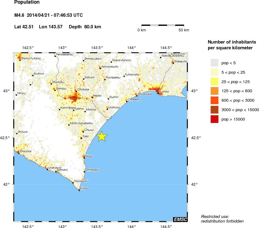Click the Otofuke town marker

click(x=76, y=91)
